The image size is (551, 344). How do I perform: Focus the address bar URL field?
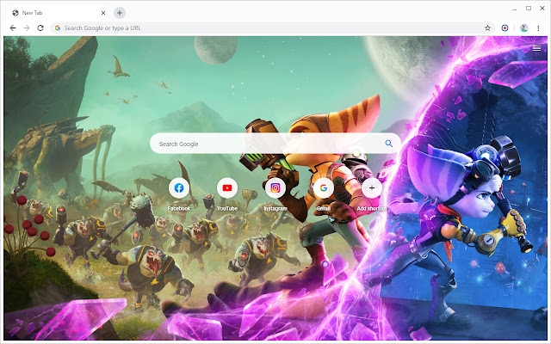pos(273,28)
